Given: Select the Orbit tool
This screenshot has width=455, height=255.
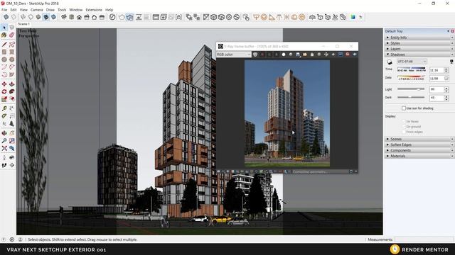Looking at the screenshot, I should 4,133.
